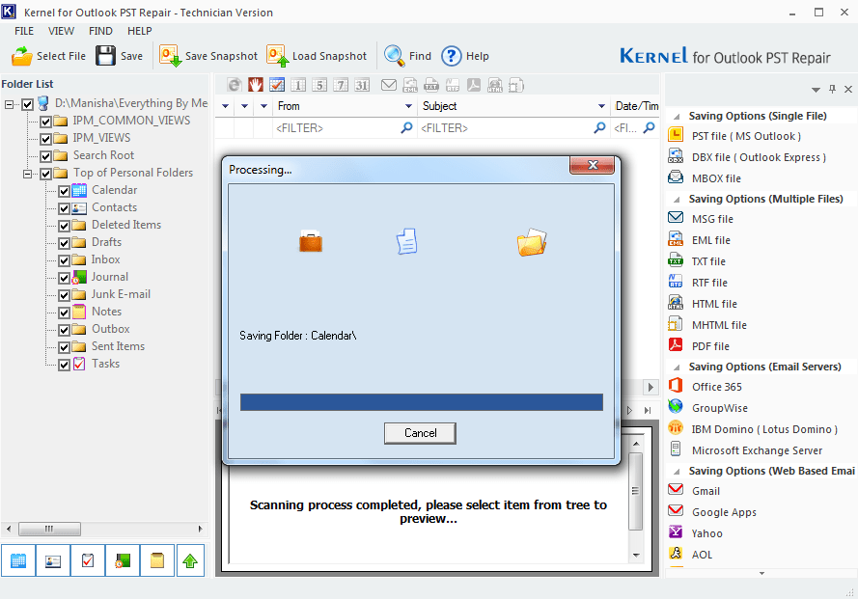
Task: Select the EML file saving option
Action: [710, 240]
